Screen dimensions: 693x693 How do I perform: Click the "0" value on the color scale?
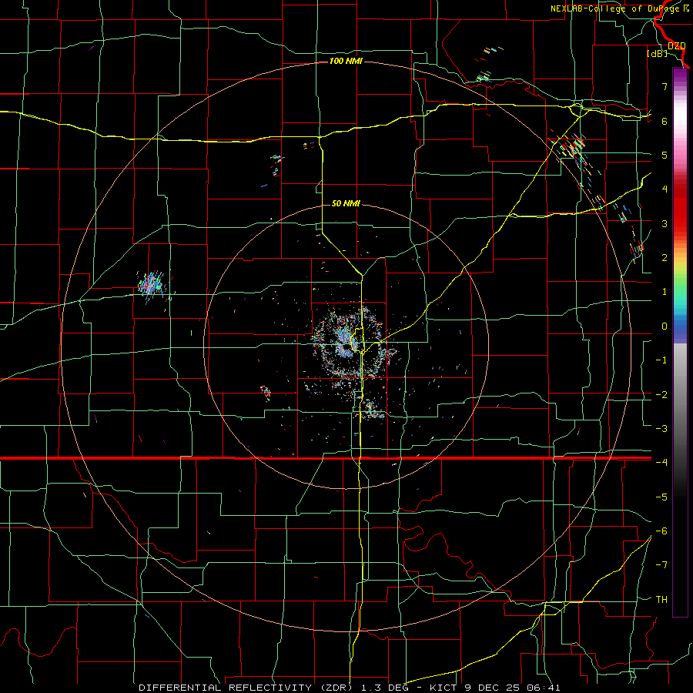point(665,326)
